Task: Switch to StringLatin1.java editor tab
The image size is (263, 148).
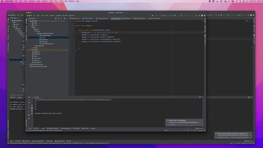Action: (x=140, y=18)
